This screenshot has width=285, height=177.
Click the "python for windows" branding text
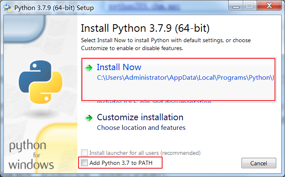pos(29,154)
